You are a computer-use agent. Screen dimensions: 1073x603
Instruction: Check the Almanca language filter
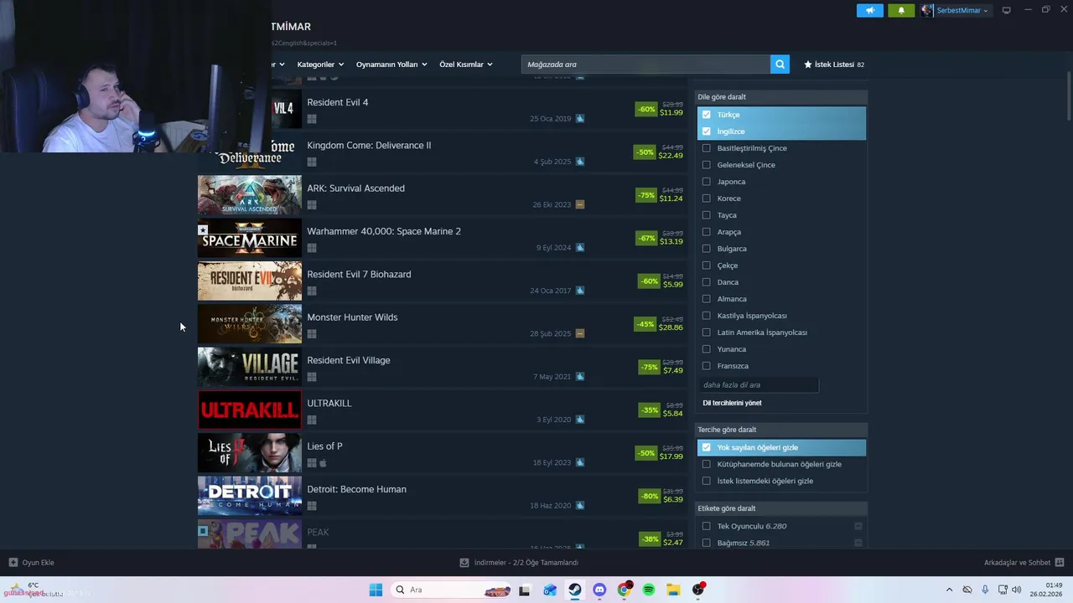coord(707,299)
